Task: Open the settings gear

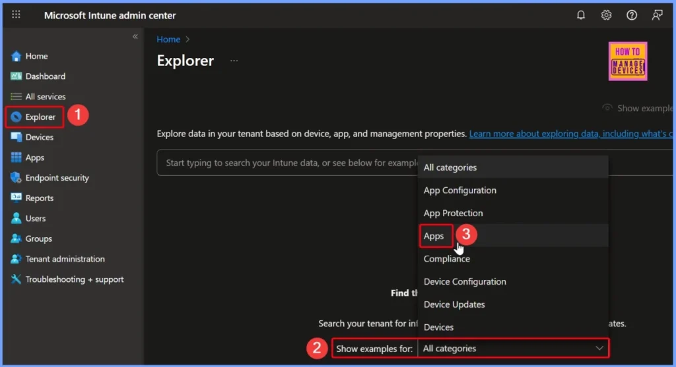Action: coord(606,15)
